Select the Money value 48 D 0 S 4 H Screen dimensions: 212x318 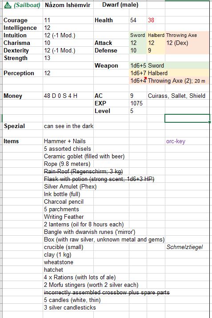click(60, 96)
